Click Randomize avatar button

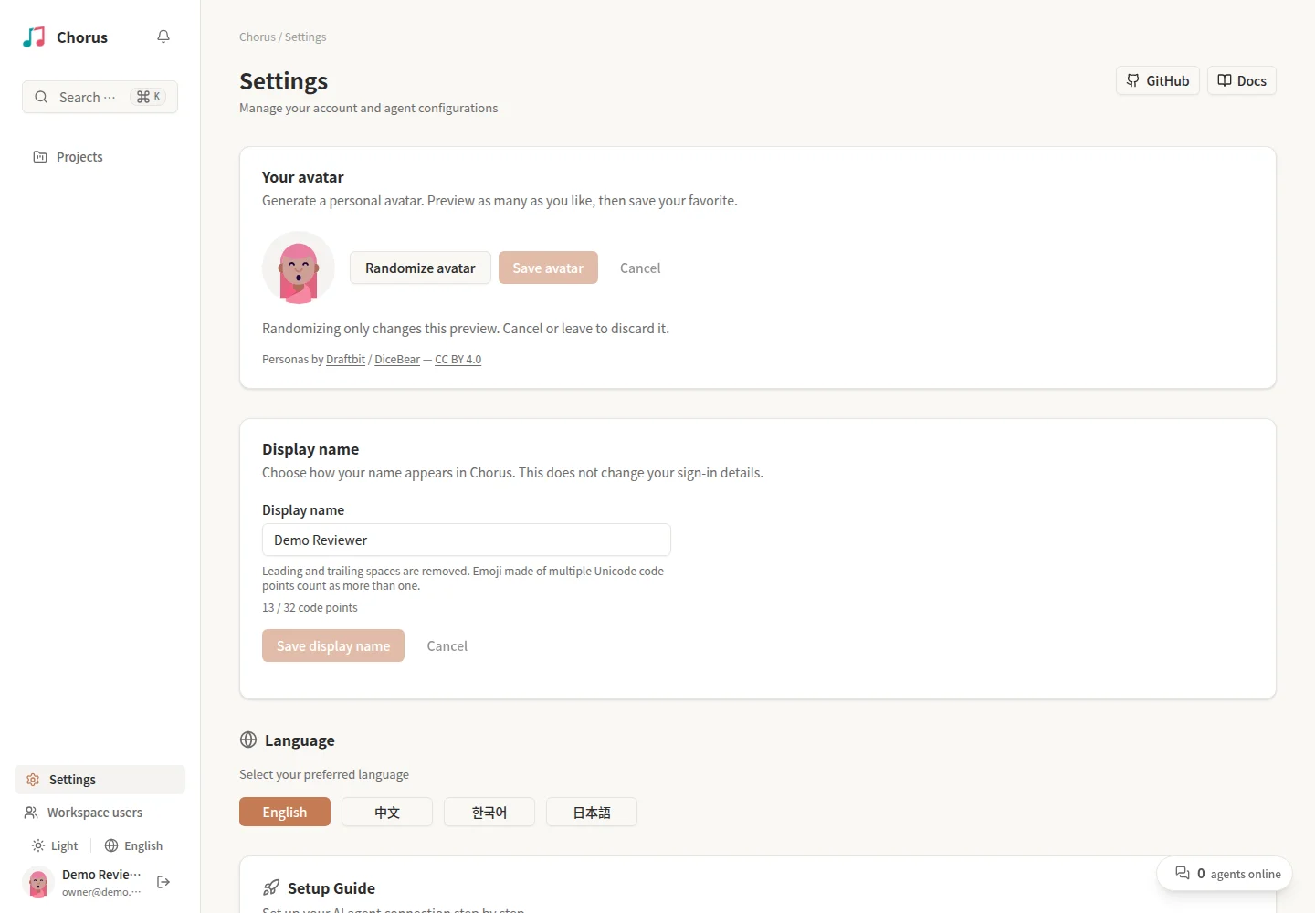click(x=420, y=268)
